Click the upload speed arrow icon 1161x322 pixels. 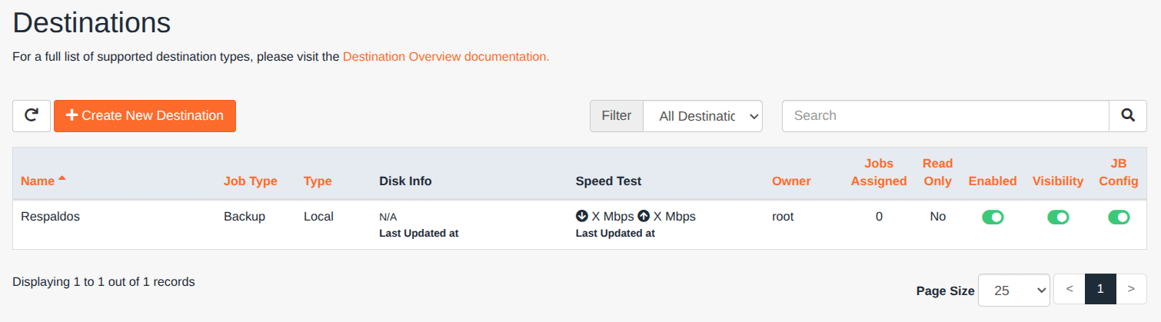(x=644, y=217)
